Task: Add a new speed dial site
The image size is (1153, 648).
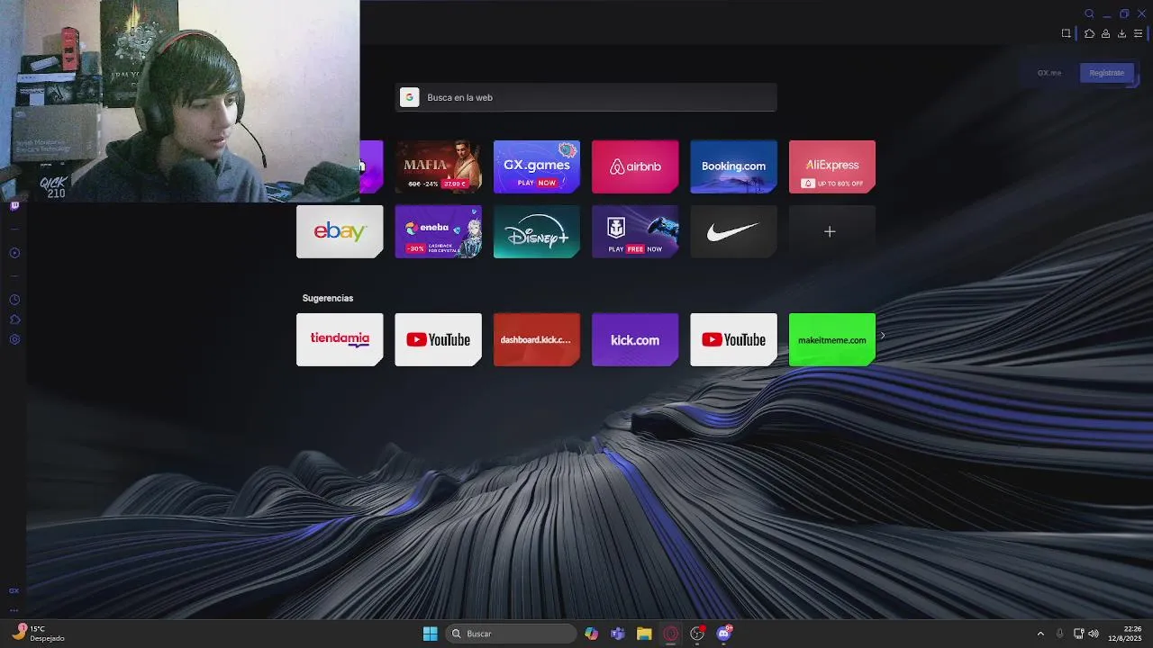Action: click(832, 231)
